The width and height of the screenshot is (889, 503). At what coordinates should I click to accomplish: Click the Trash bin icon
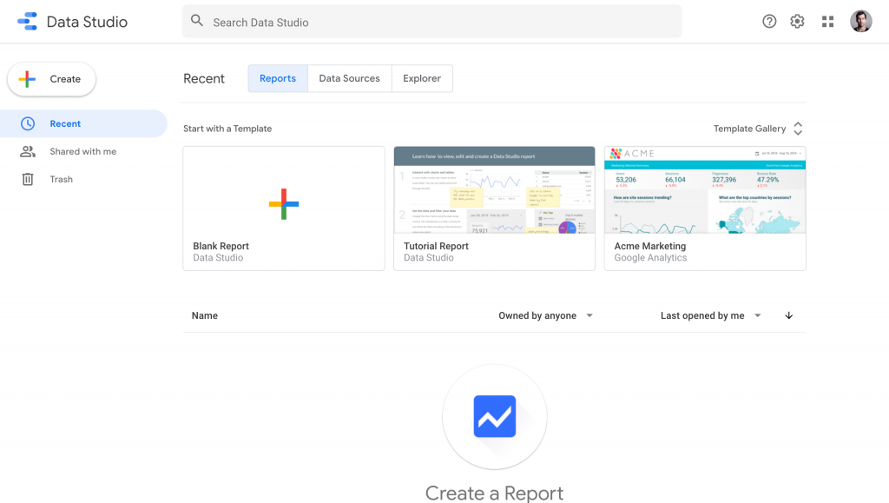tap(28, 179)
